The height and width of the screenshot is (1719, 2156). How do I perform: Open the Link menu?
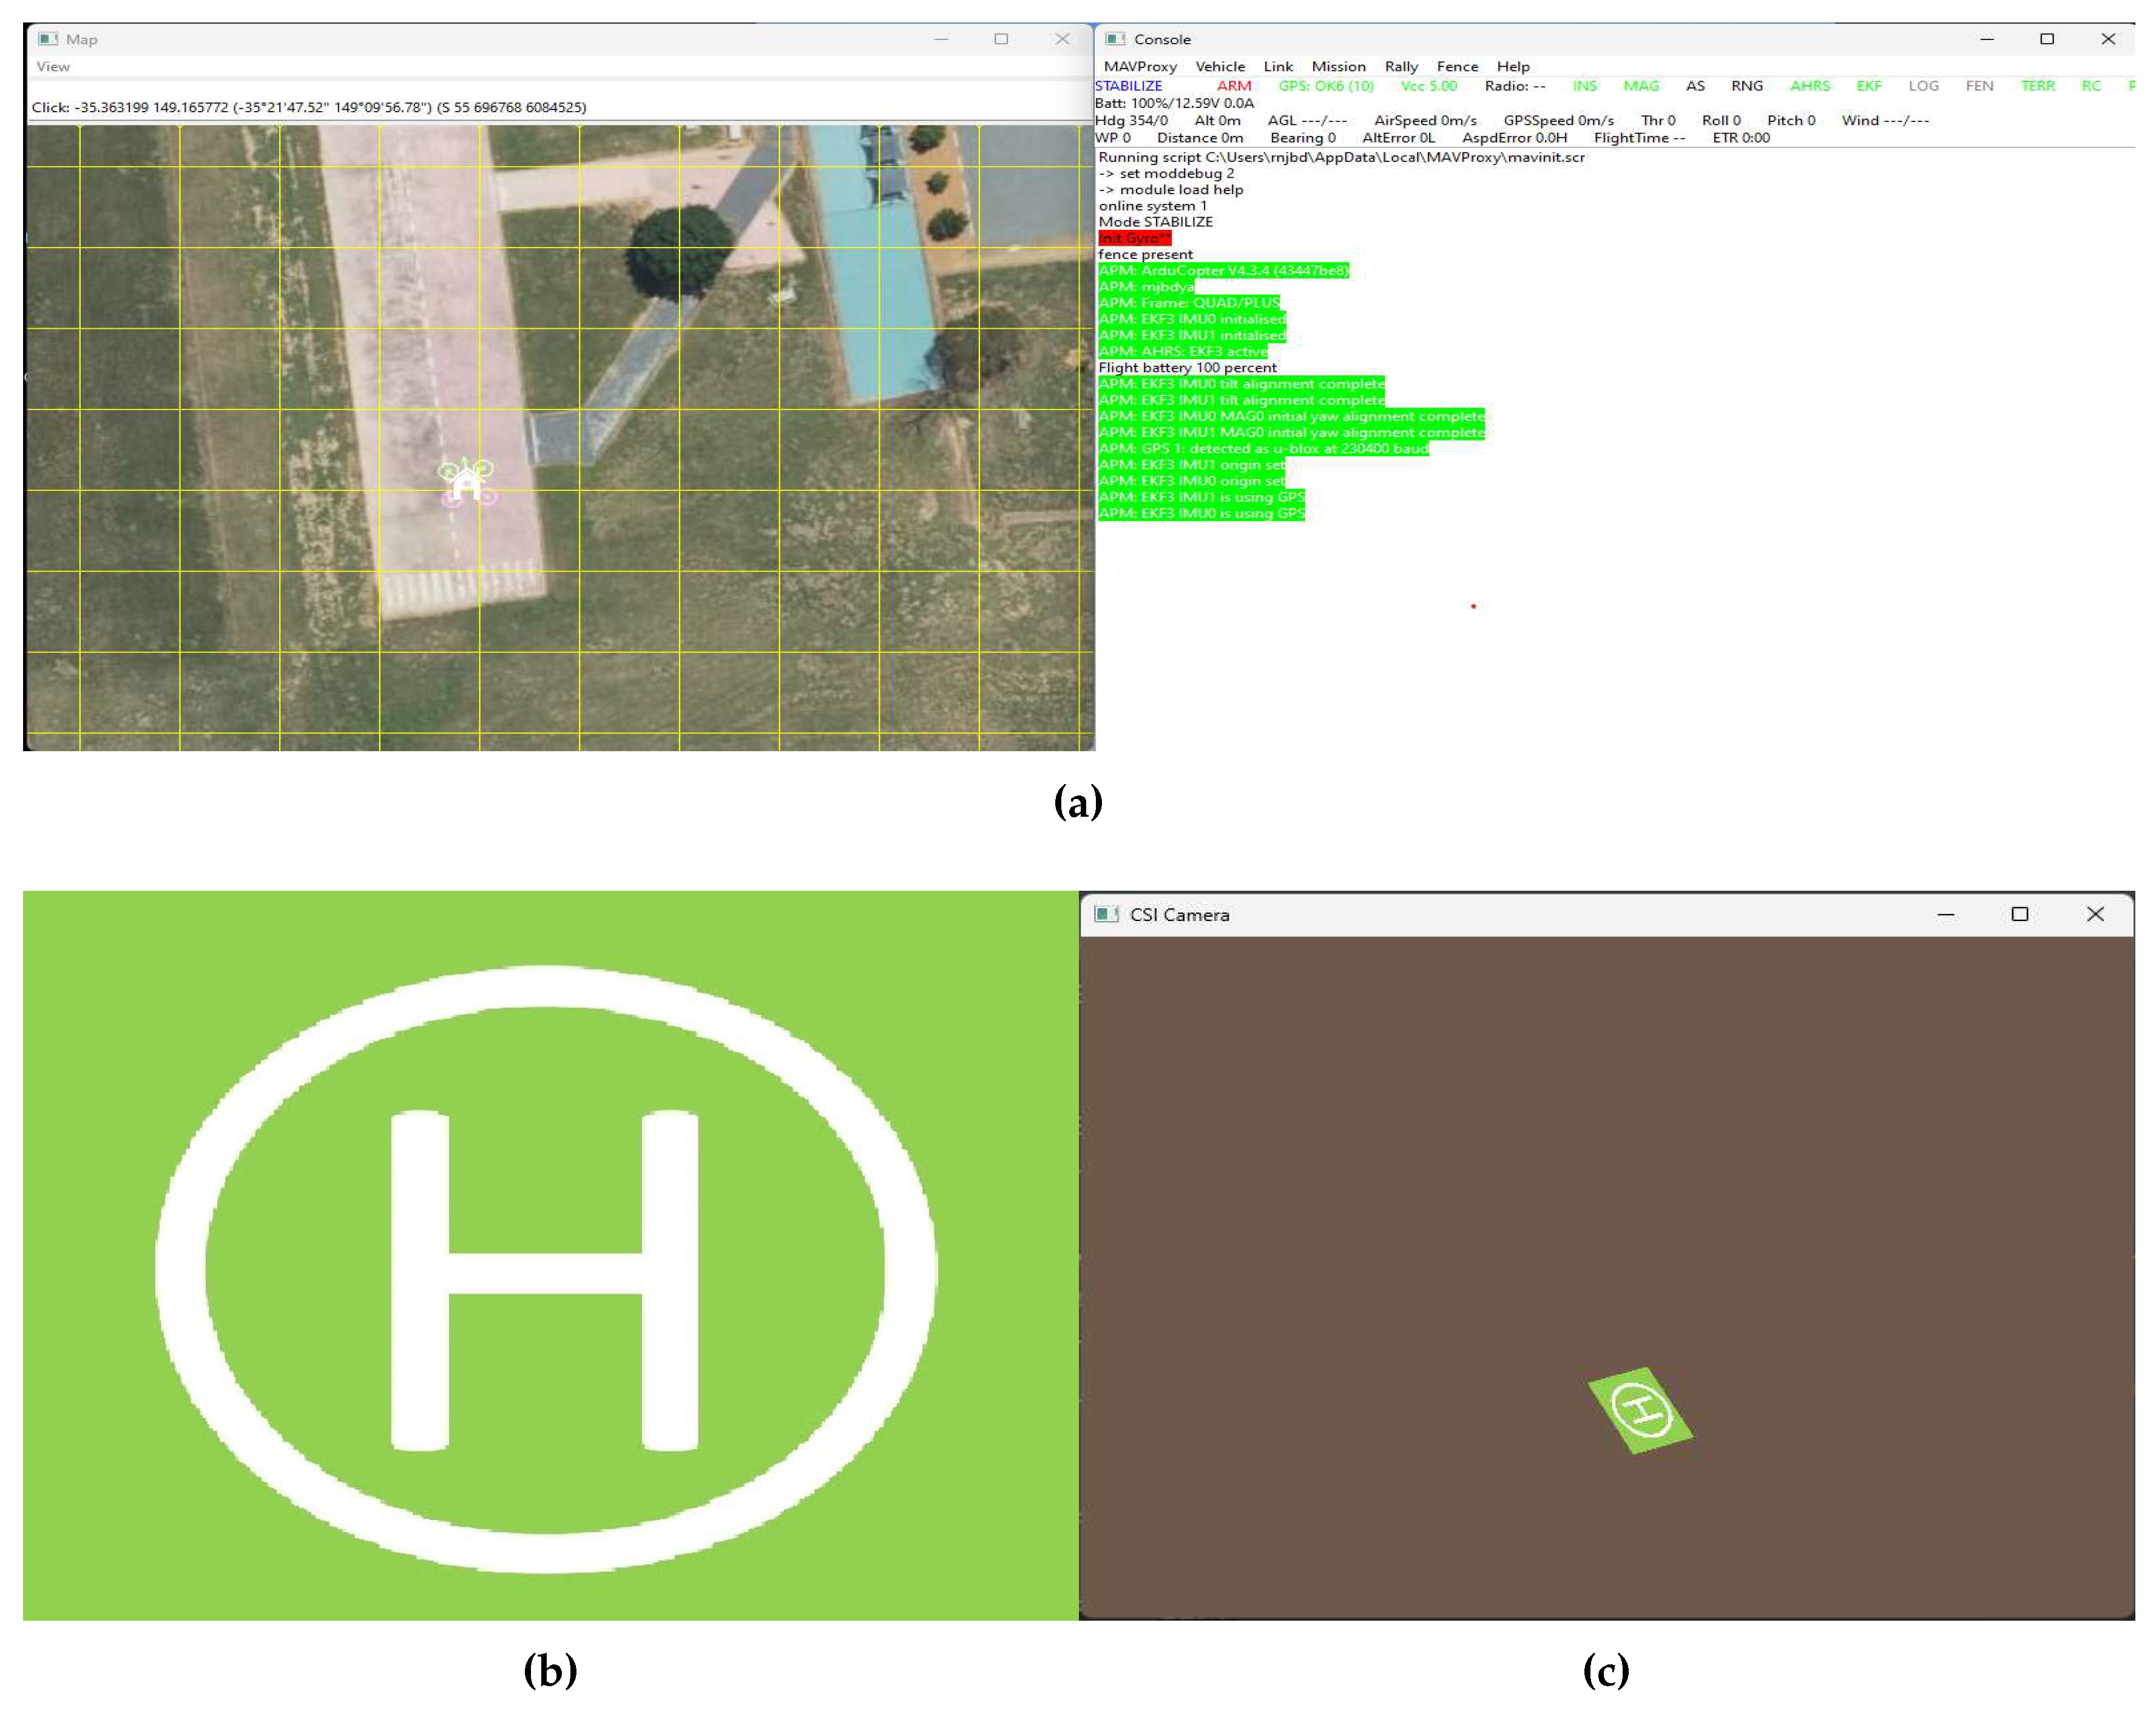pos(1278,67)
